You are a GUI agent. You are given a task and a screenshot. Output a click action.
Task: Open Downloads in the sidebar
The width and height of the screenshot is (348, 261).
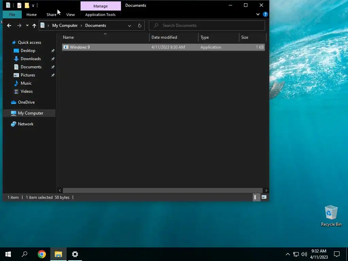31,59
